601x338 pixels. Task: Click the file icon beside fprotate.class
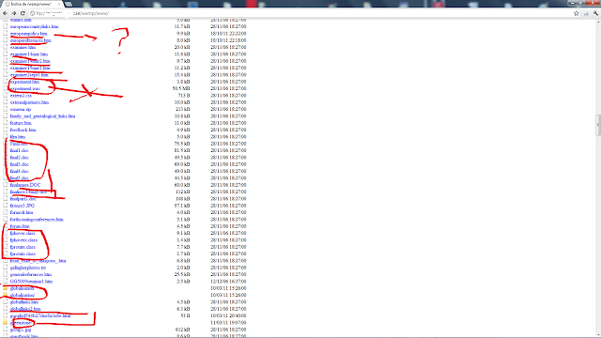[x=6, y=247]
